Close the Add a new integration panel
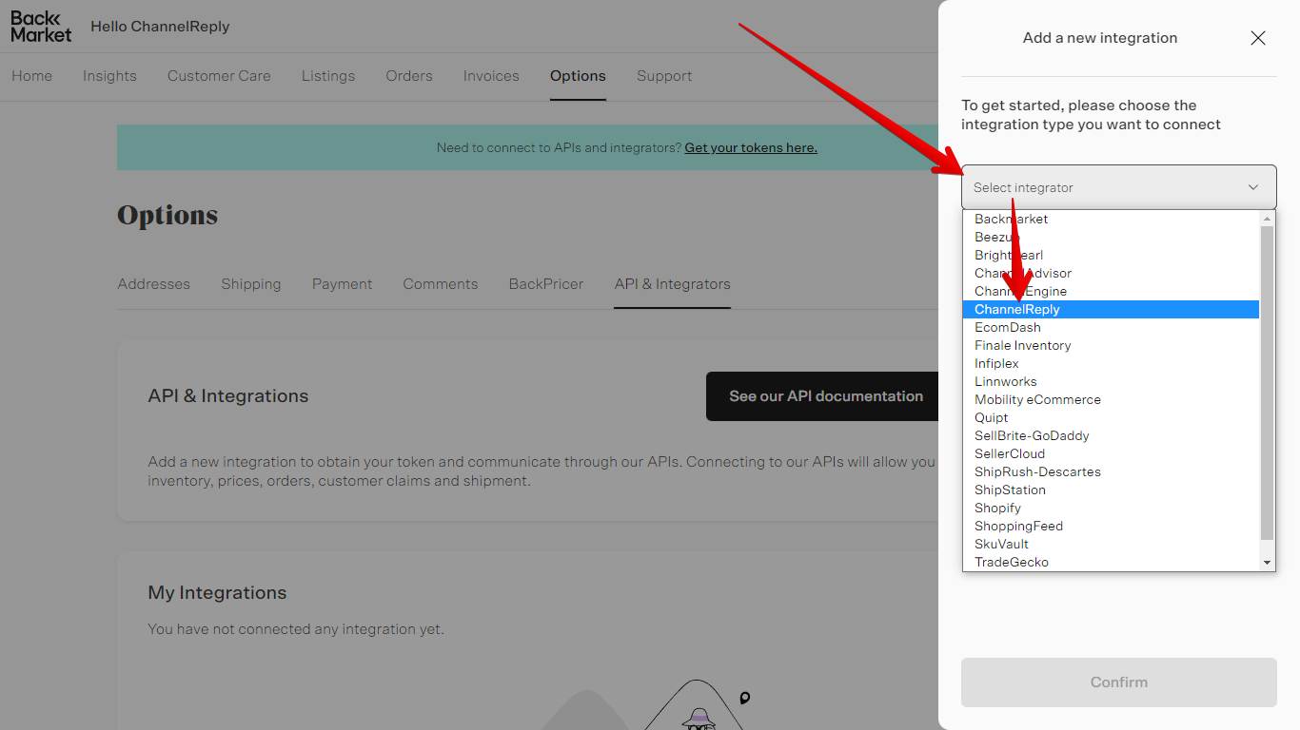 point(1257,38)
